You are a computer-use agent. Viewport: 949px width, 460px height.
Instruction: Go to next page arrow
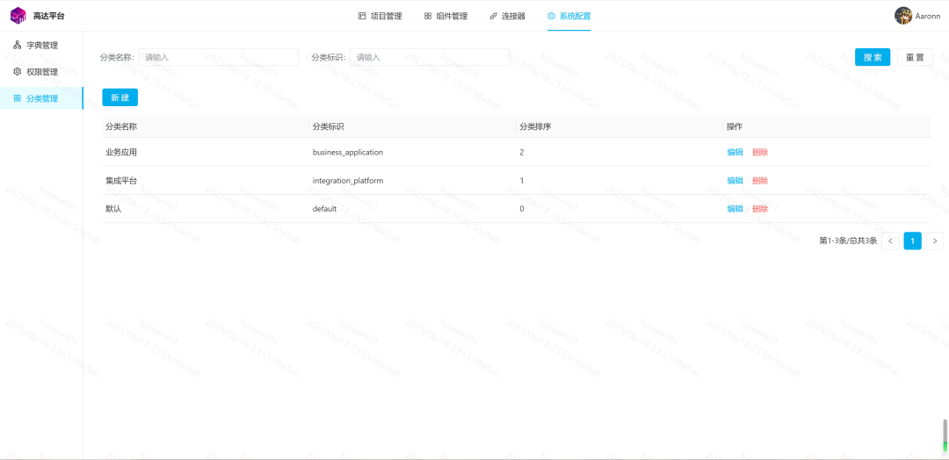[934, 241]
